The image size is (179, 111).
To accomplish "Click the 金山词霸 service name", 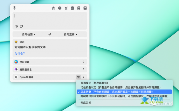I will point(24,62).
